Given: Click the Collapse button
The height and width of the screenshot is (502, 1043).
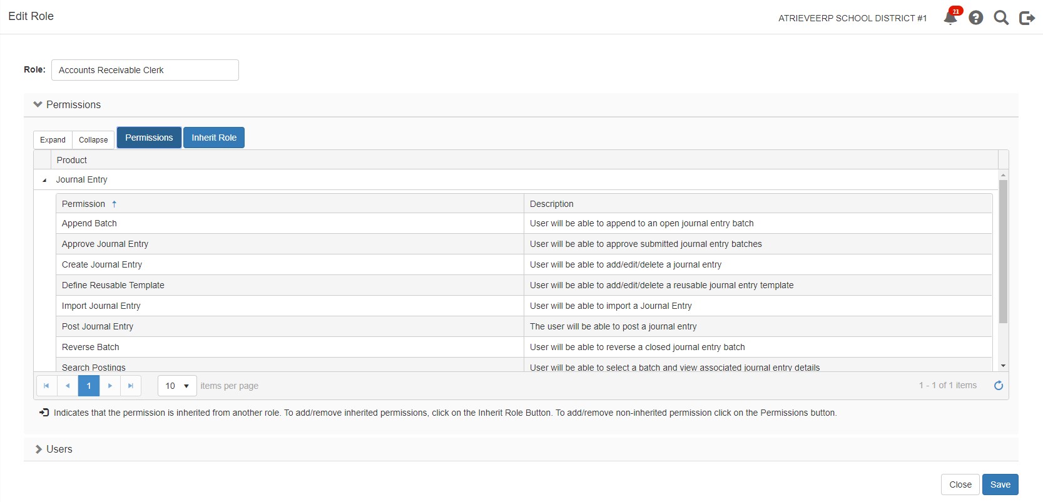Looking at the screenshot, I should [93, 139].
